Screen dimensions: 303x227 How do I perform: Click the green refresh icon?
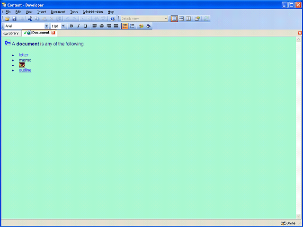(x=206, y=19)
